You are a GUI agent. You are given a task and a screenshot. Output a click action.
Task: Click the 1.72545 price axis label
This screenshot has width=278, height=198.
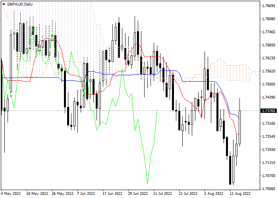pos(268,137)
